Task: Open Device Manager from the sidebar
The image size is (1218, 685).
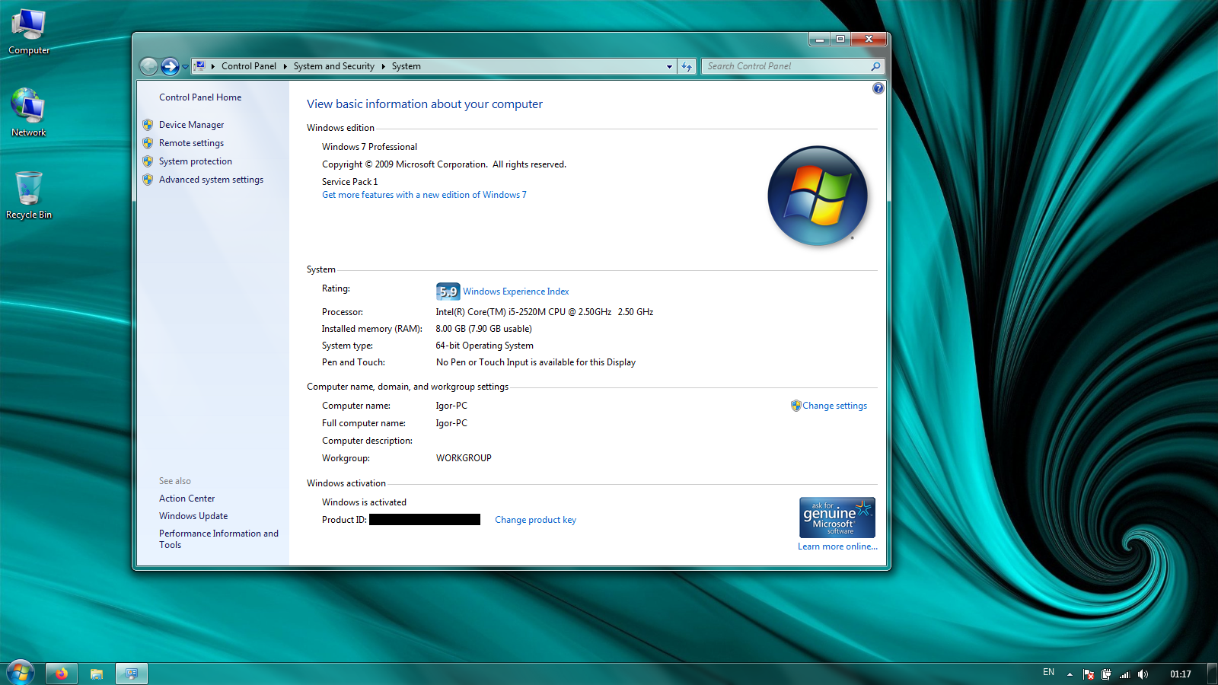Action: click(191, 125)
